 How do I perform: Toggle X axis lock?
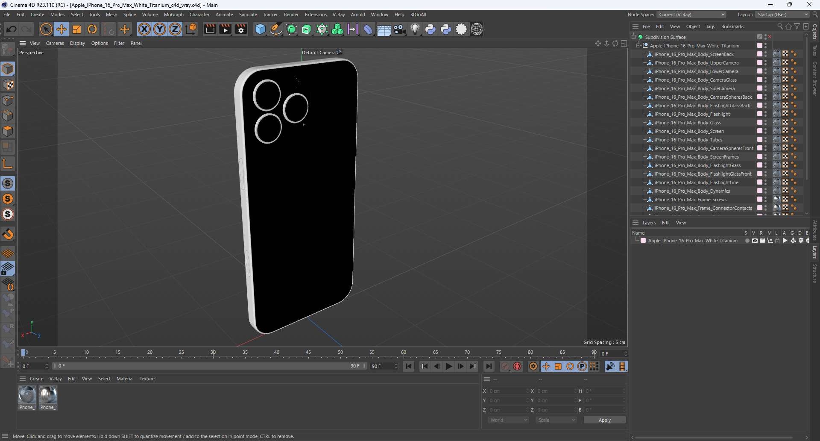point(144,29)
